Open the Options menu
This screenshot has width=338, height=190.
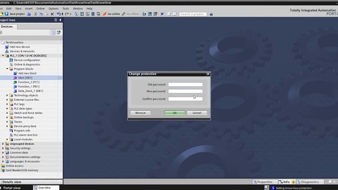53,8
